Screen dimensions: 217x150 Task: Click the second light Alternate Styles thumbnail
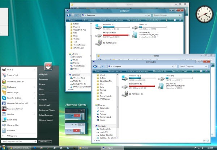tap(76, 128)
